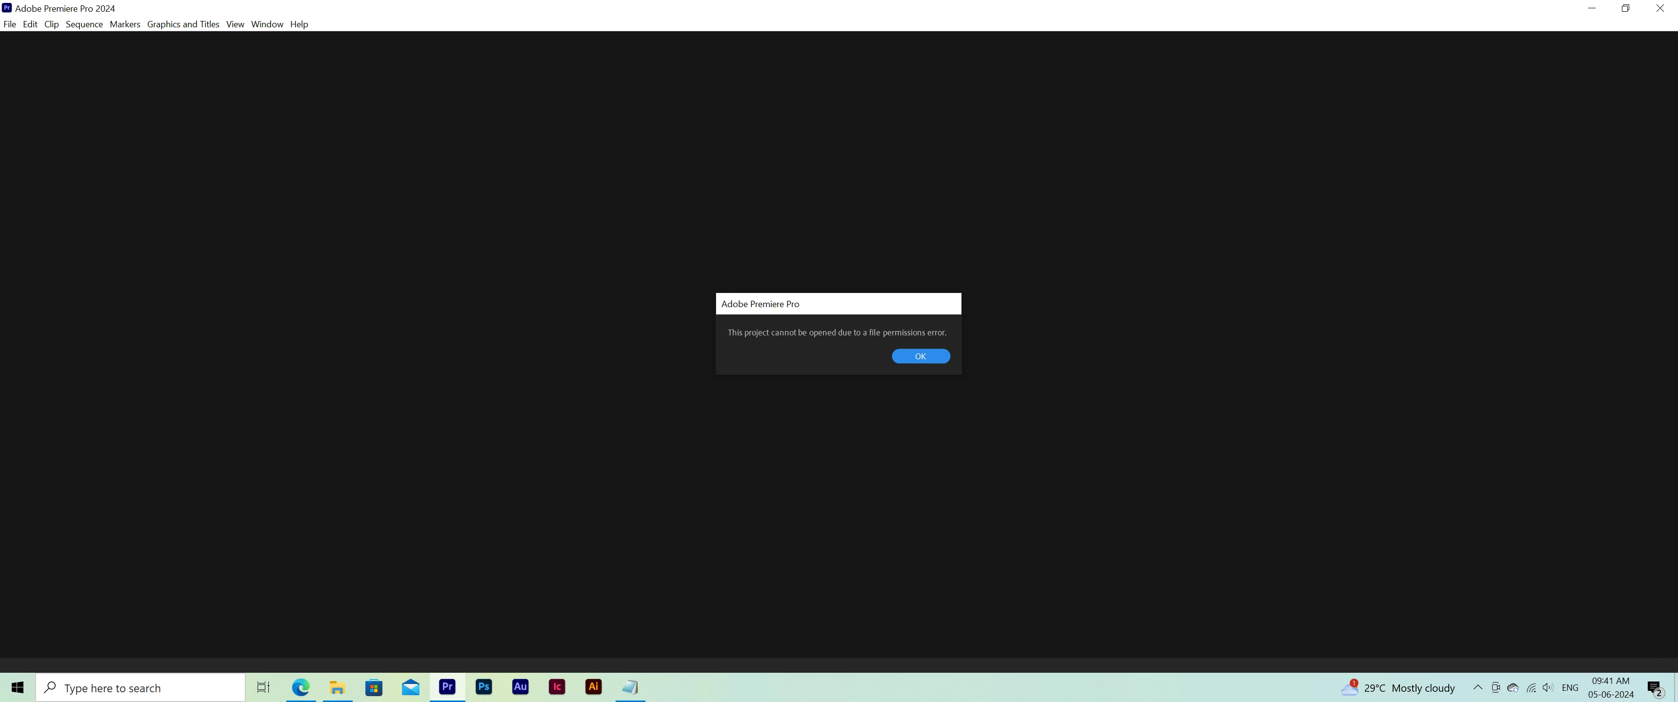The image size is (1678, 702).
Task: Click OK in the permissions error dialog
Action: pyautogui.click(x=920, y=356)
